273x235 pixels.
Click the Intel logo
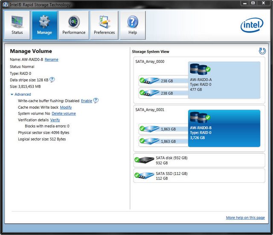click(252, 25)
